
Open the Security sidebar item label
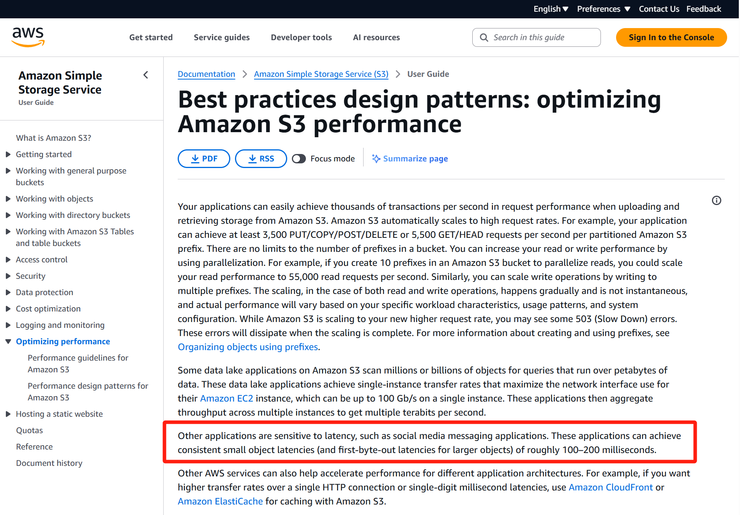(x=30, y=276)
